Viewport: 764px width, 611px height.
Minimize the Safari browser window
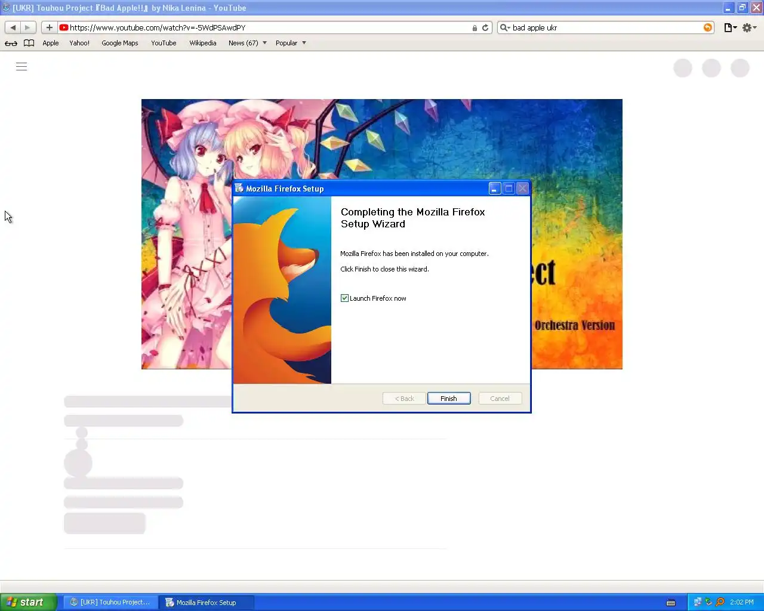(728, 8)
